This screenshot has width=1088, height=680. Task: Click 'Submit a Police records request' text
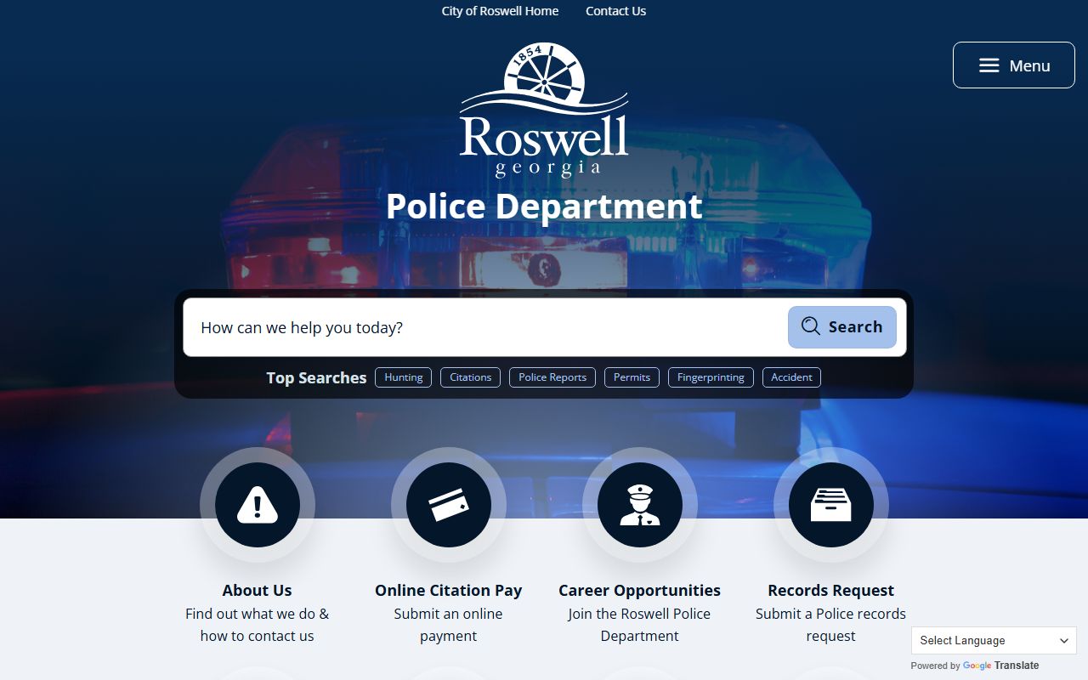pyautogui.click(x=831, y=625)
